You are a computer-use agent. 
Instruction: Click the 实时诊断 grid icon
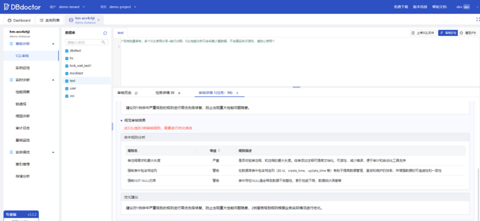pyautogui.click(x=11, y=80)
